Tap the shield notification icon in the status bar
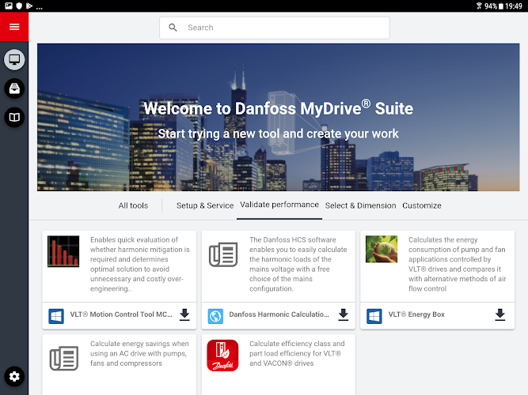The height and width of the screenshot is (395, 528). (x=19, y=6)
